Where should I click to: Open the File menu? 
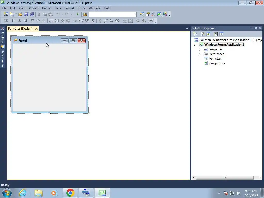click(x=4, y=8)
